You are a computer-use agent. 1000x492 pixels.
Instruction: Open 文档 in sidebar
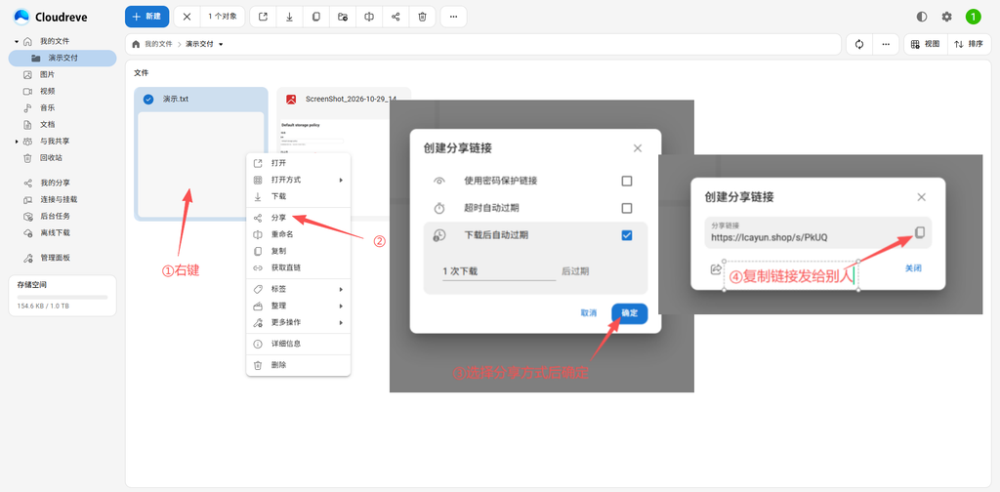pyautogui.click(x=62, y=124)
